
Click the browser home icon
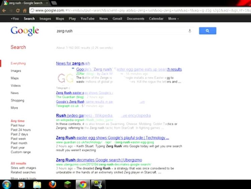click(24, 10)
